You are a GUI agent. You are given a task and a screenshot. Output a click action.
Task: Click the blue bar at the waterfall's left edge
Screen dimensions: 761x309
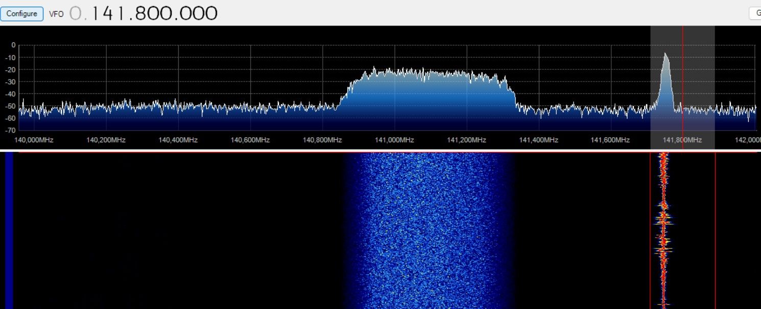point(9,229)
